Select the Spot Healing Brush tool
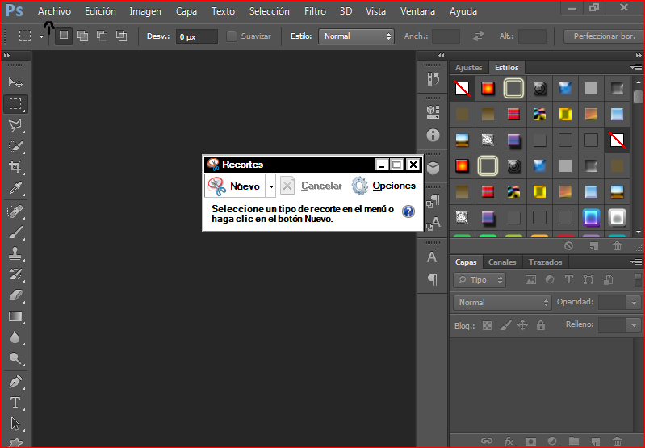Screen dimensions: 645x448 (x=15, y=211)
